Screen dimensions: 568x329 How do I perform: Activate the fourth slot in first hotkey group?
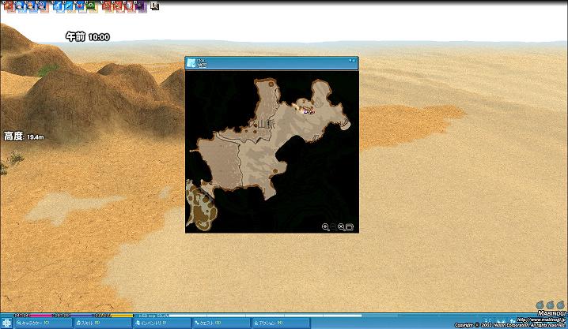pyautogui.click(x=42, y=6)
